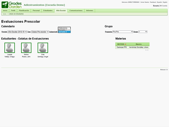Viewport: 169px width, 127px height.
Task: Expand the Tipo dropdown
Action: click(x=40, y=32)
